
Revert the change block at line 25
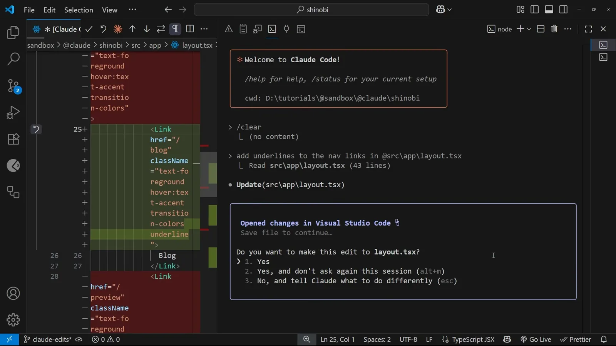tap(36, 129)
